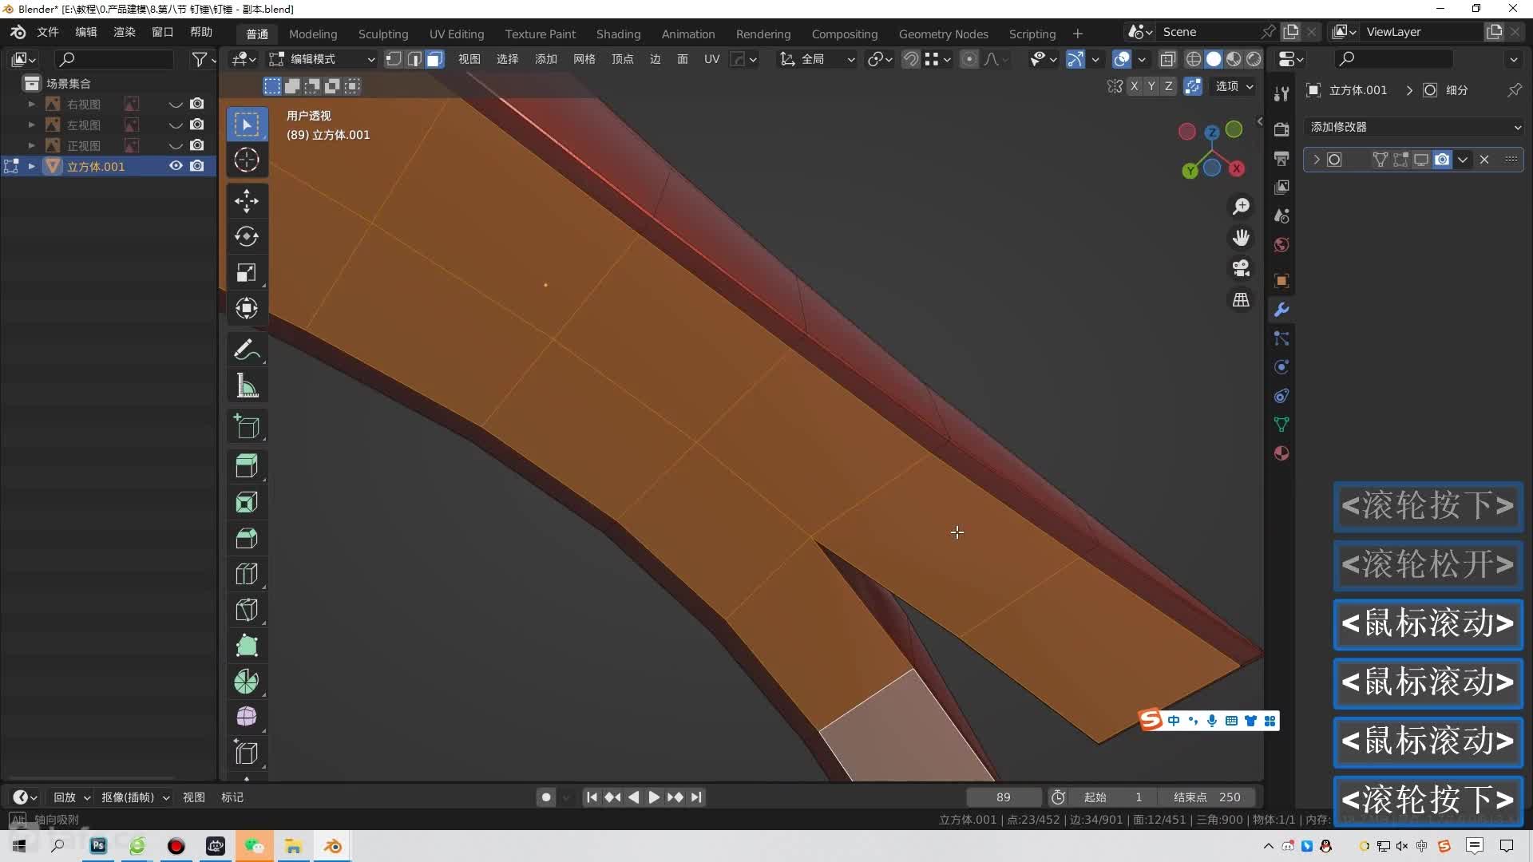
Task: Toggle X axis mirror
Action: [1134, 86]
